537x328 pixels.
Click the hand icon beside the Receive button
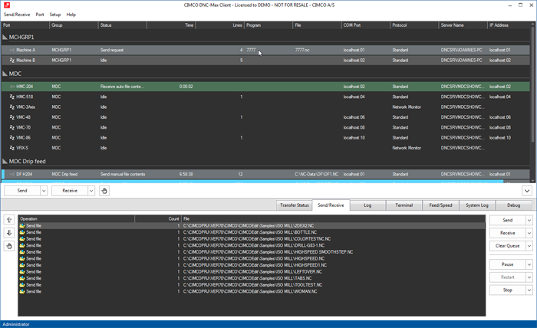coord(104,191)
